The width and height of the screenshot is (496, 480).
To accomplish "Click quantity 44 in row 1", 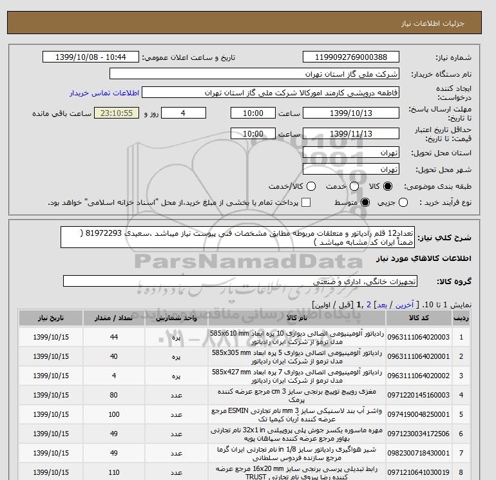I will 114,338.
